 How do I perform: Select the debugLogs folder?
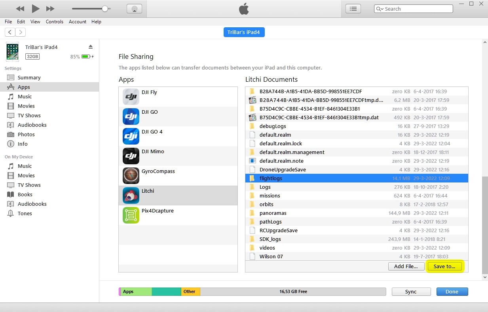tap(357, 126)
